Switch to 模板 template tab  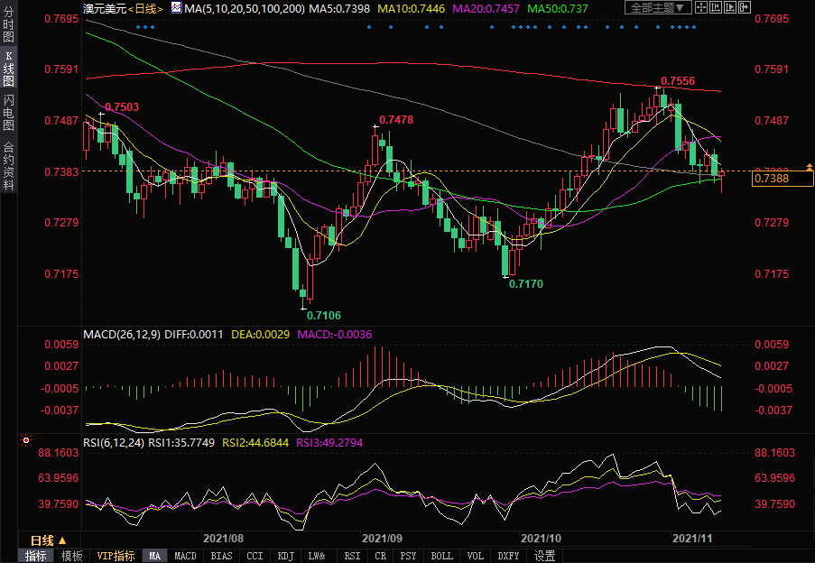point(72,556)
